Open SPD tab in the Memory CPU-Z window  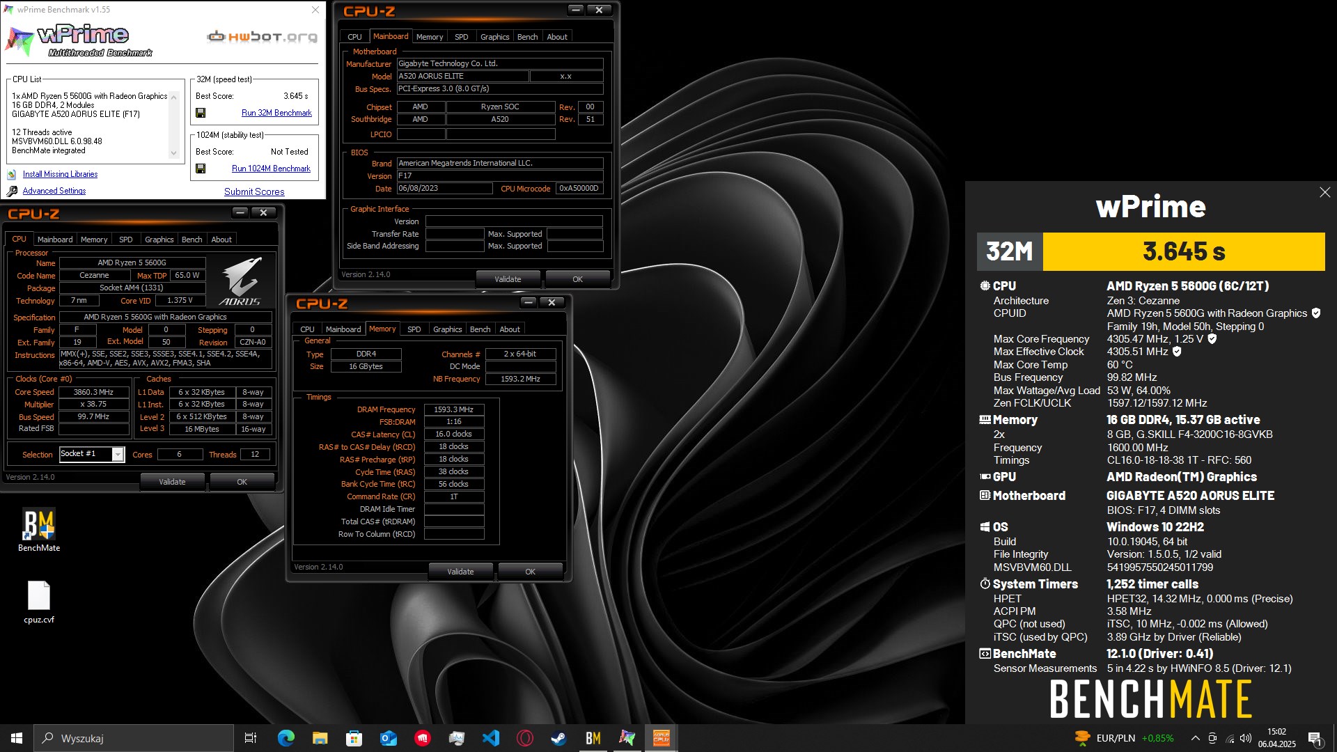pyautogui.click(x=414, y=329)
